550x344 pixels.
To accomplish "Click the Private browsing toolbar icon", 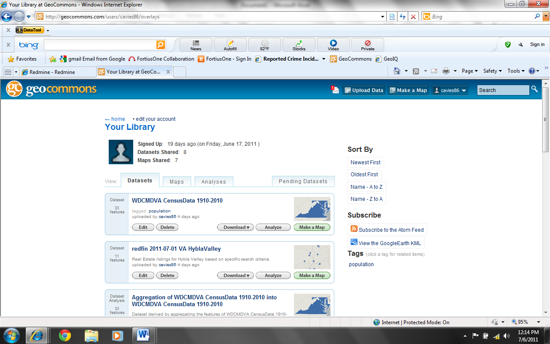I will point(367,45).
